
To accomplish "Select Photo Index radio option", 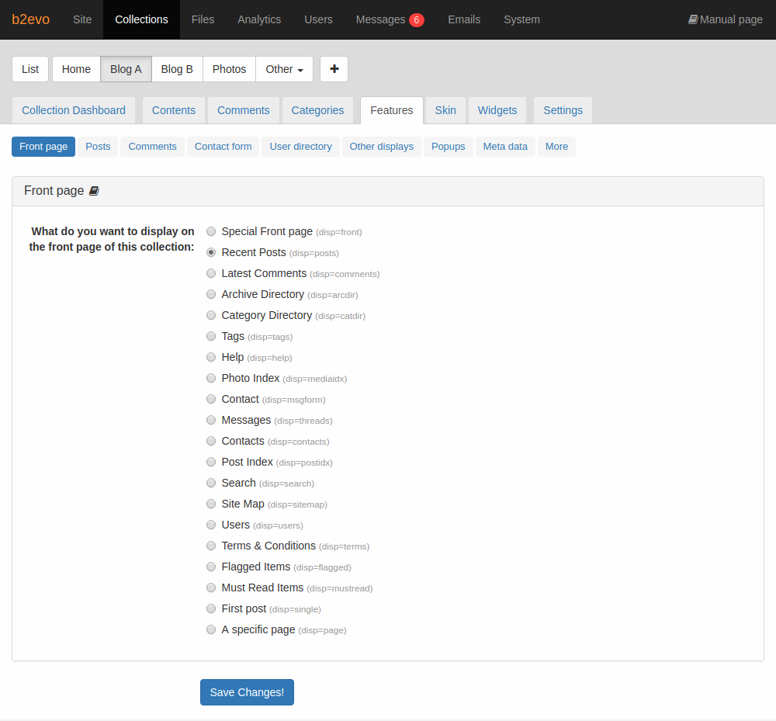I will 211,378.
